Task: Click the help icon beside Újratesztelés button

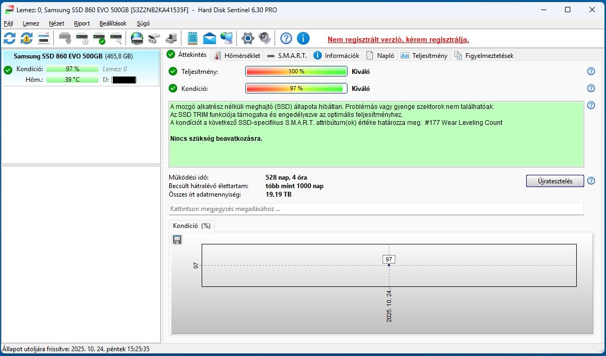Action: pos(591,181)
